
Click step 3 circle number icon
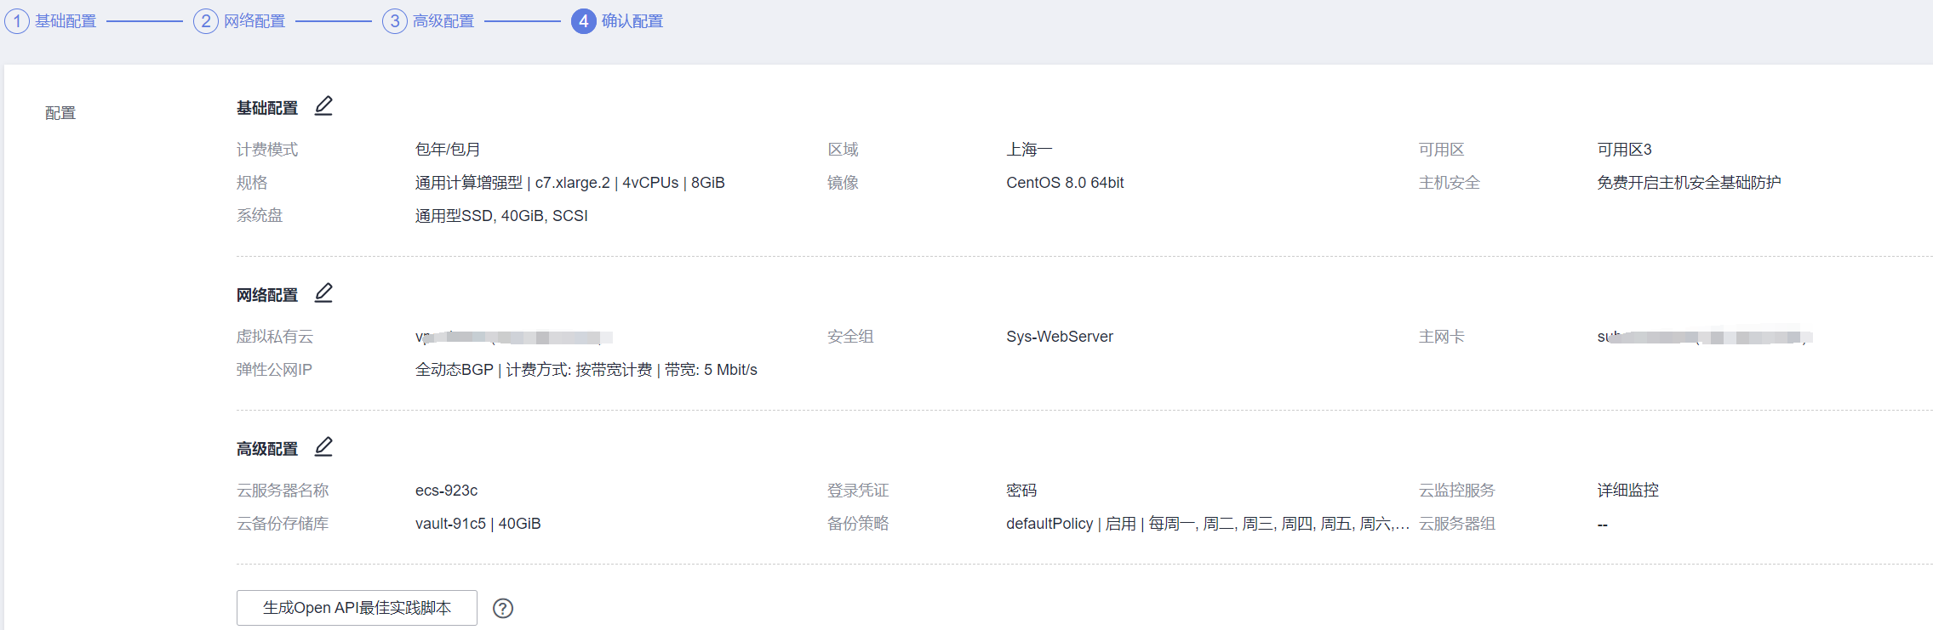(395, 21)
